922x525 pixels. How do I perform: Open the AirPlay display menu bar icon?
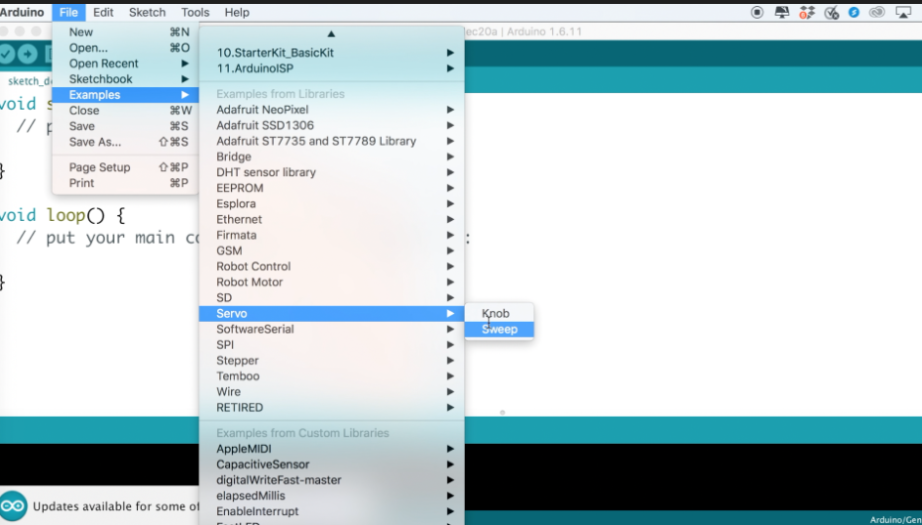[903, 12]
